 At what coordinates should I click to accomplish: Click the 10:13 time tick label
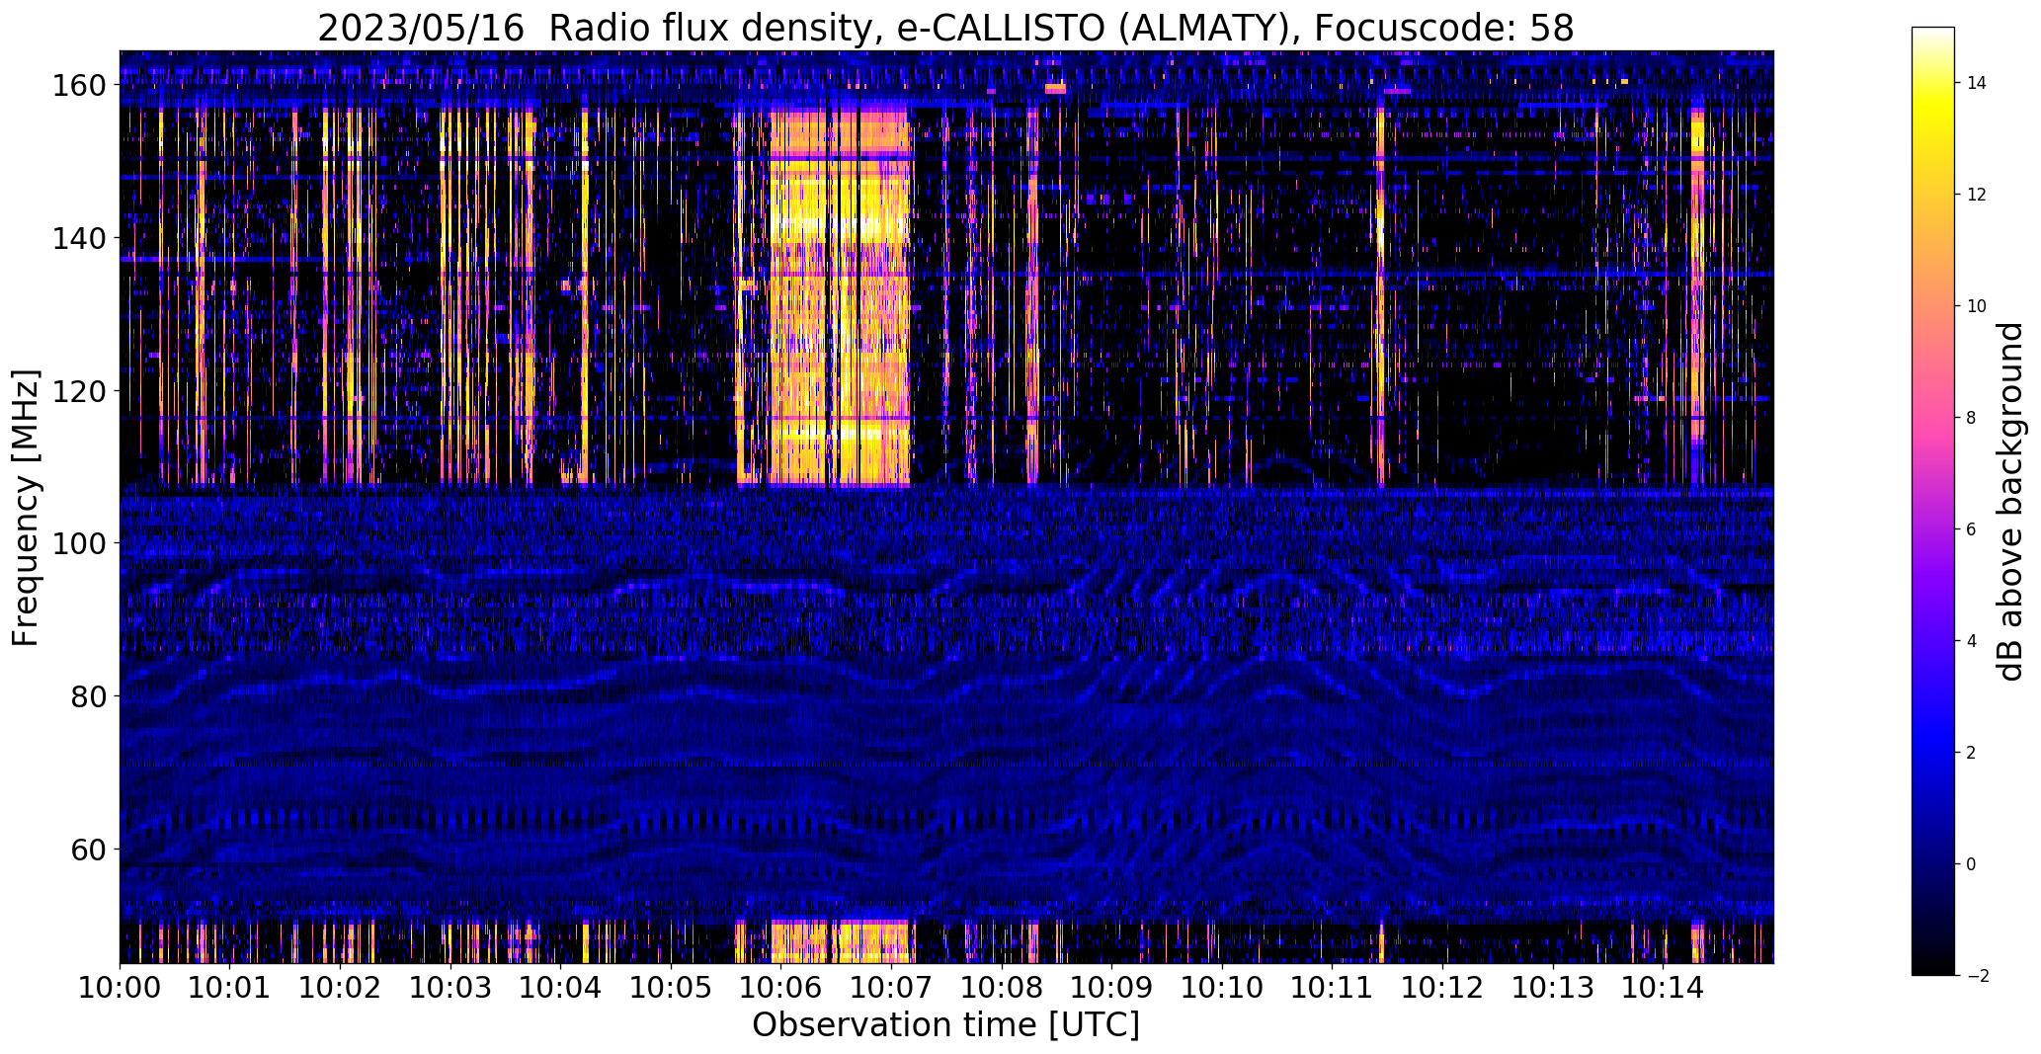point(1552,989)
